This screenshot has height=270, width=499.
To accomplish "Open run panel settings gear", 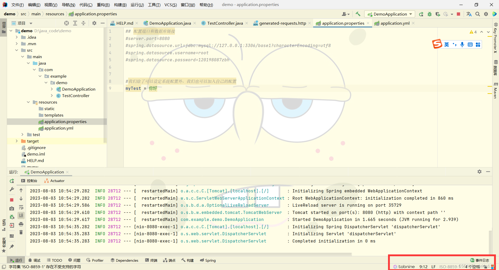I will (x=480, y=172).
